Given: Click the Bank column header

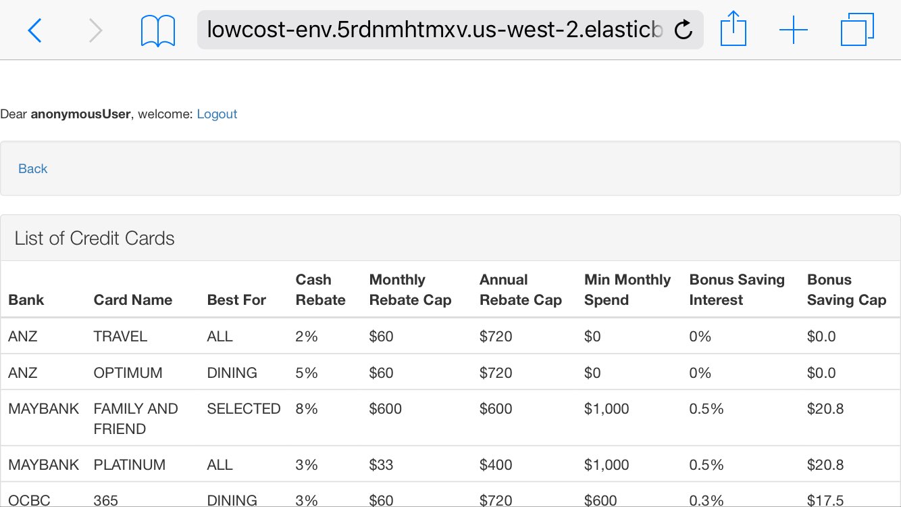Looking at the screenshot, I should click(26, 300).
